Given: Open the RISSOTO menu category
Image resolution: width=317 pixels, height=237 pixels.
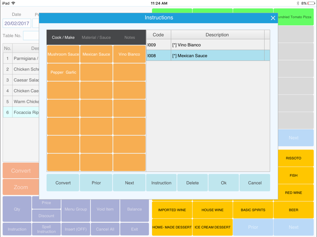Looking at the screenshot, I should coord(296,158).
